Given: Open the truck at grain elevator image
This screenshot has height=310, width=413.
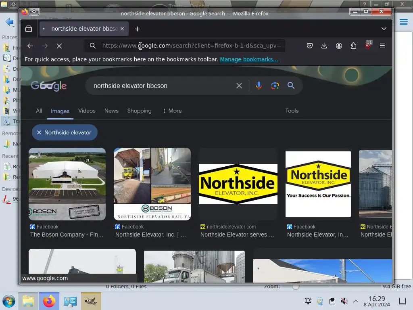Looking at the screenshot, I should pos(194,266).
